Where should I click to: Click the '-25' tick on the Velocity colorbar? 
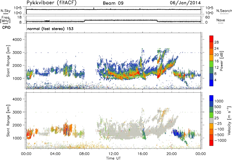[x=219, y=123]
